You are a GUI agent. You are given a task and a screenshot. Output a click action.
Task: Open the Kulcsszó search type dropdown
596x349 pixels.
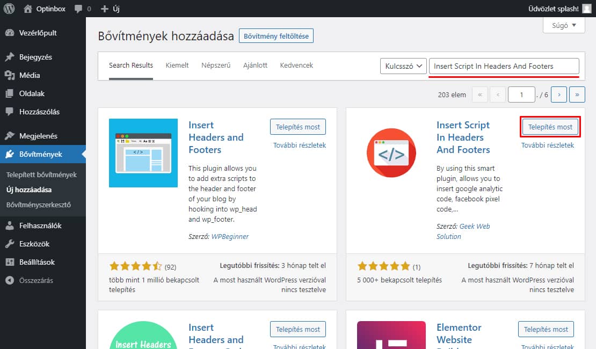point(403,66)
